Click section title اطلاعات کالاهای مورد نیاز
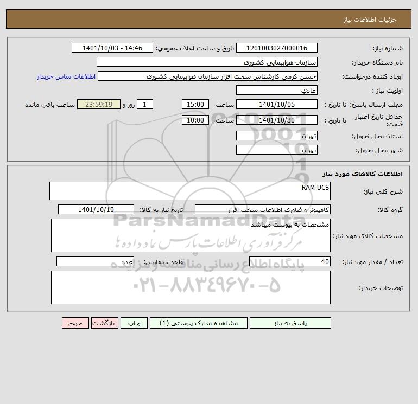The image size is (418, 404). point(362,174)
